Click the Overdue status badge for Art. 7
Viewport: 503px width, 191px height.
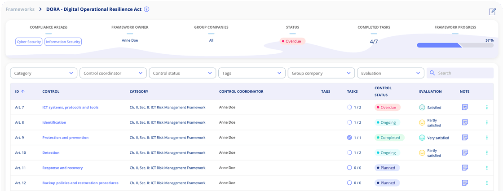coord(387,107)
